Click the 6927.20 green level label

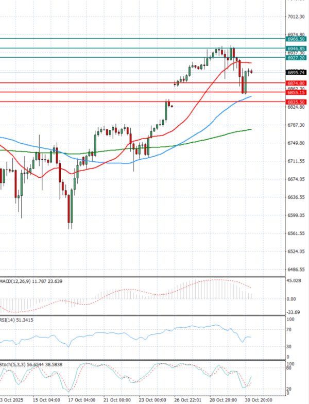tap(297, 58)
